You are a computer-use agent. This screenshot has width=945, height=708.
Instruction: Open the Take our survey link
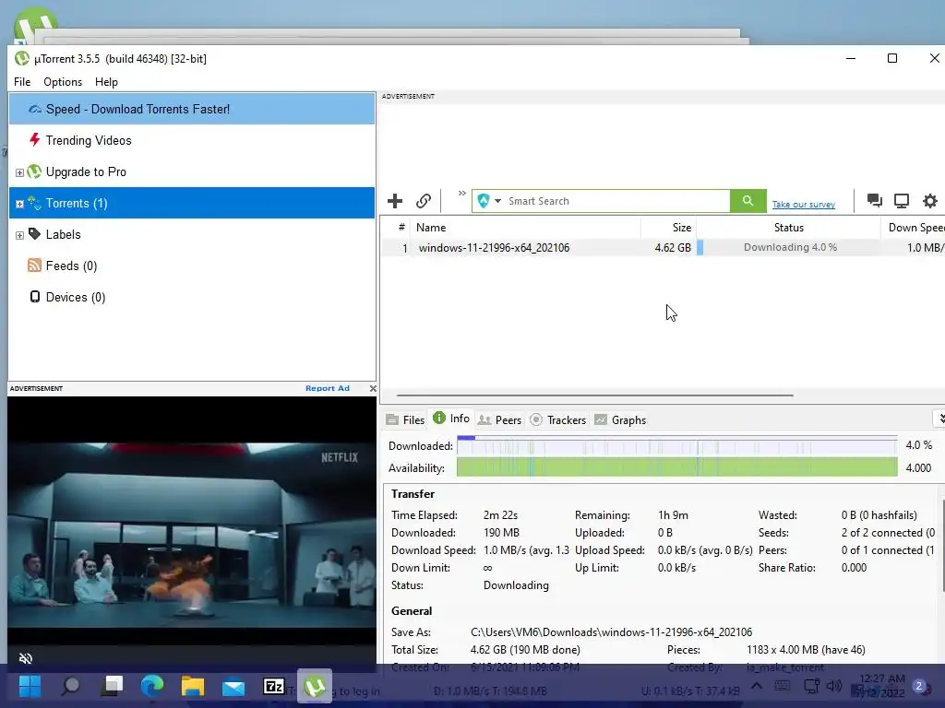coord(804,205)
